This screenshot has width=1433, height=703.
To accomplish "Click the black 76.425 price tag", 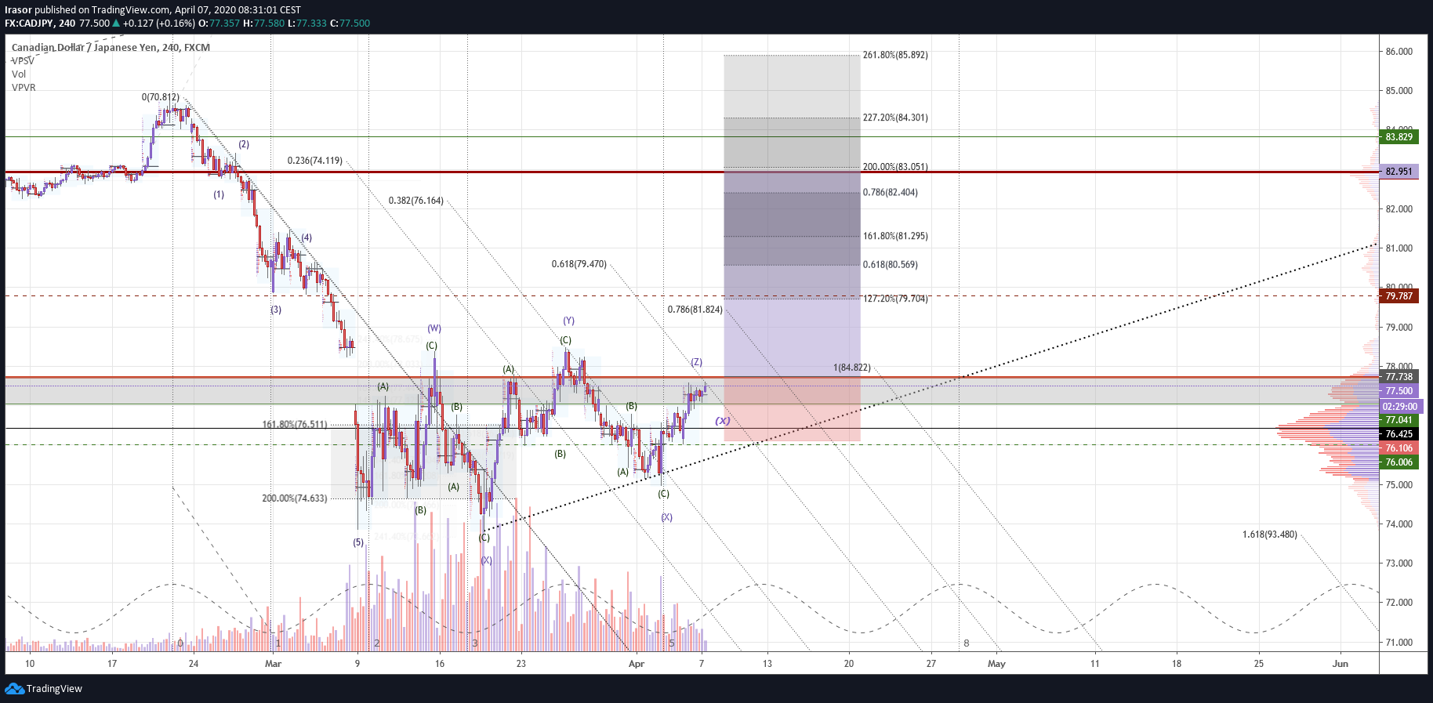I will coord(1399,434).
